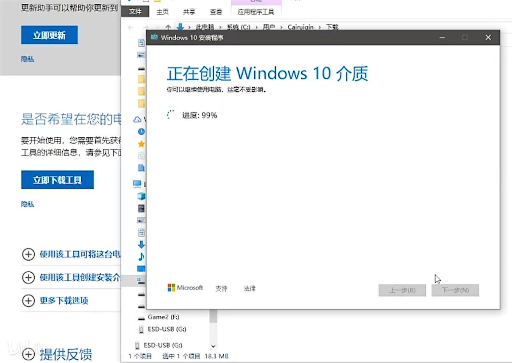Click the 立即下载工具 button
Screen dimensions: 512x363
(58, 180)
